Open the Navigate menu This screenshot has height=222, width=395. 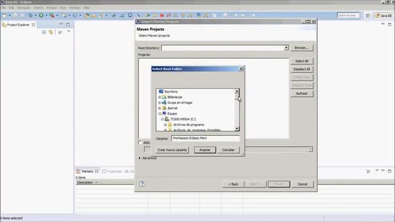coord(23,8)
